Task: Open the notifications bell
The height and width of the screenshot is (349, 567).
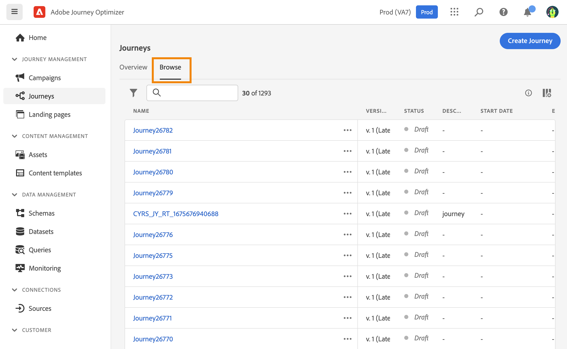Action: click(x=528, y=12)
